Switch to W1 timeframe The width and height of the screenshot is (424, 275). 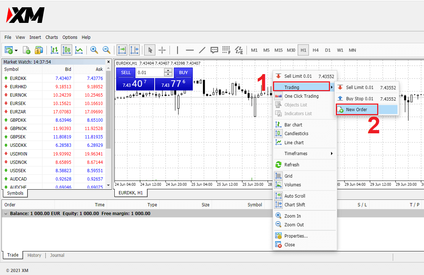coord(340,50)
